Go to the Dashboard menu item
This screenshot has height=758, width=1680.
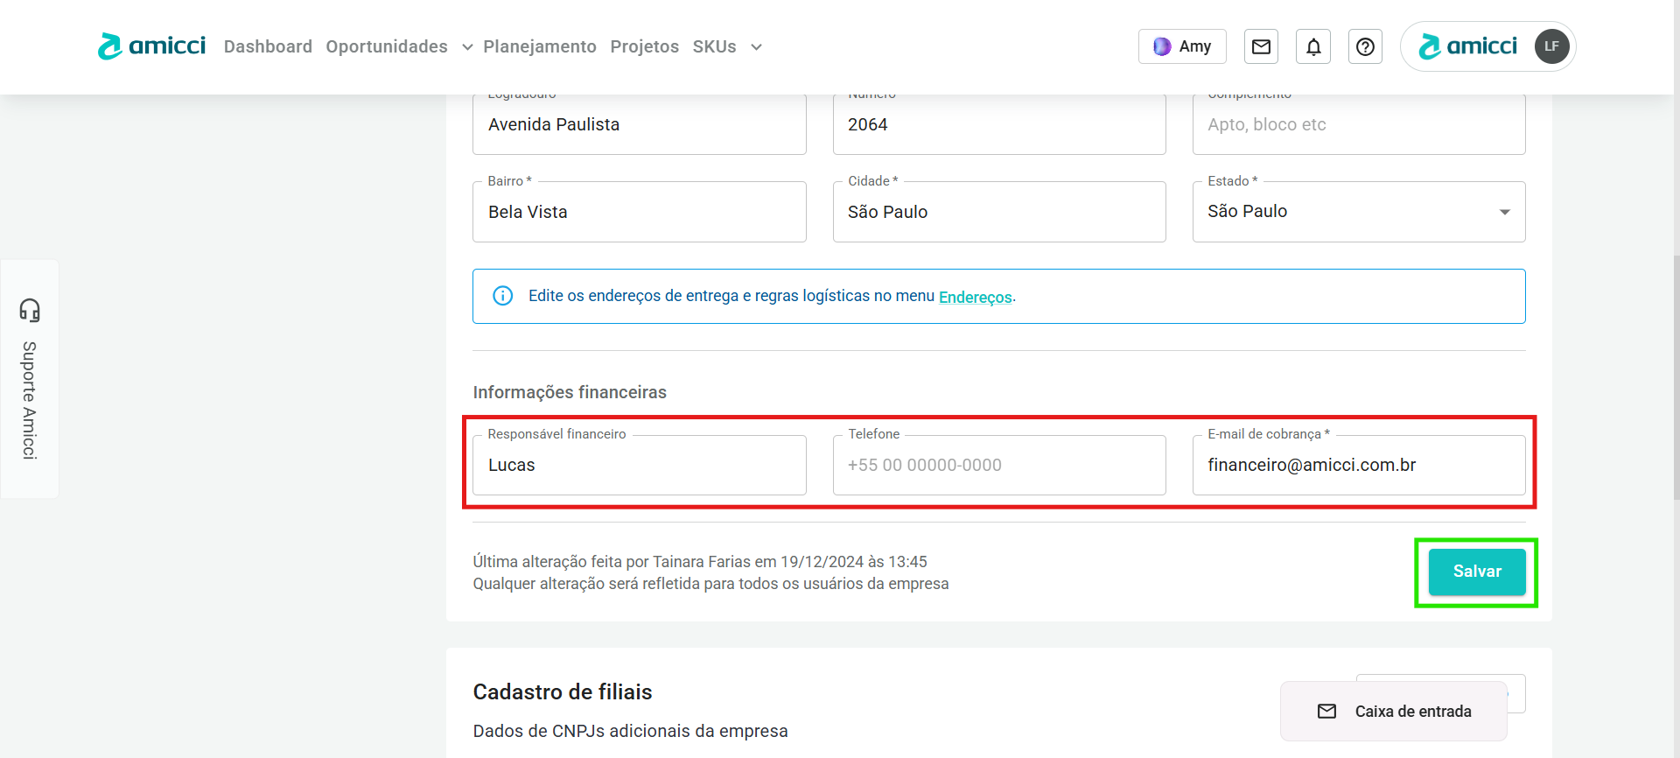268,46
